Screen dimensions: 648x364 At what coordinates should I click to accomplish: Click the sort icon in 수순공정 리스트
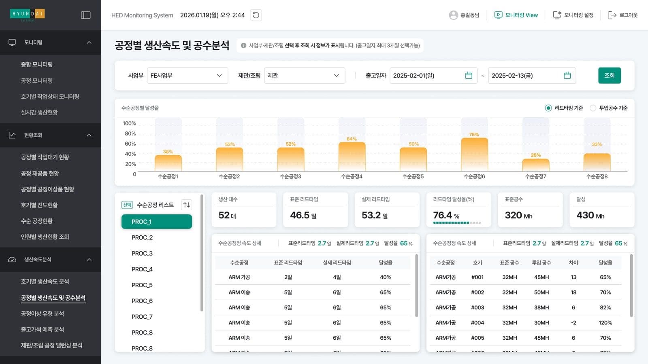(x=187, y=205)
